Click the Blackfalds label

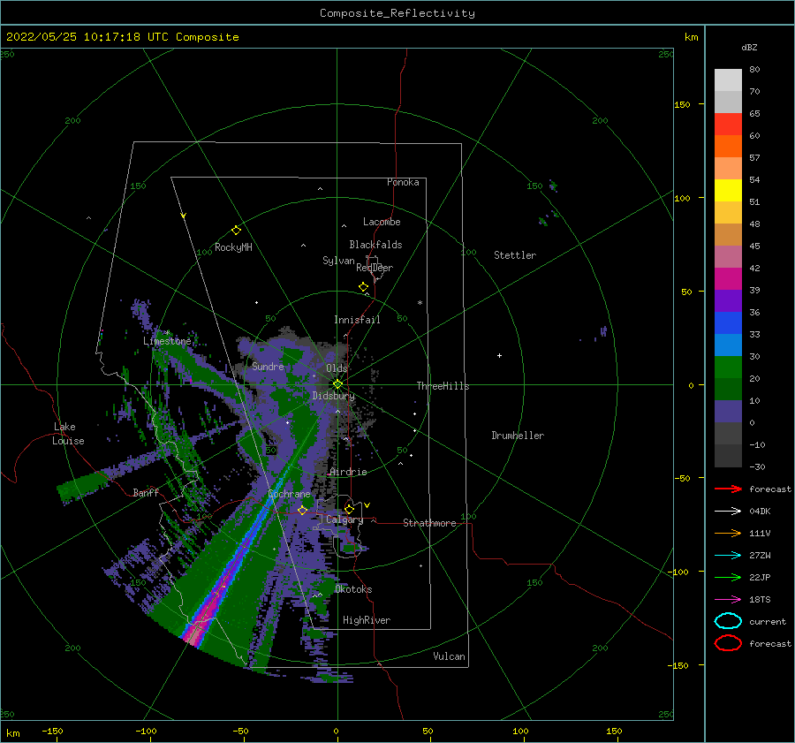pos(375,245)
